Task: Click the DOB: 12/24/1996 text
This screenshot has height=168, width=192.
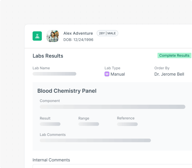Action: (78, 40)
